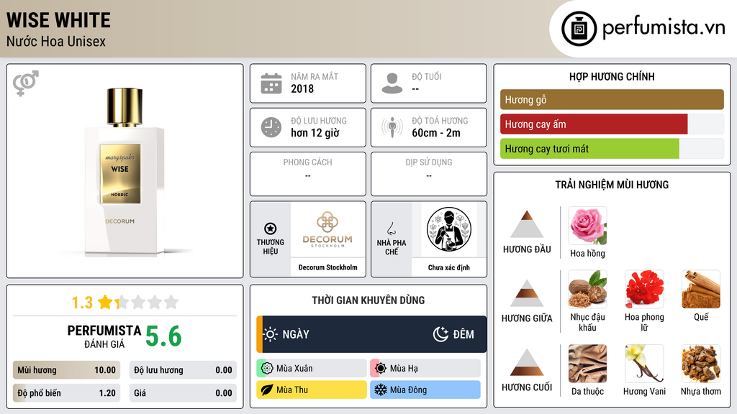Select the Mùa Đông season tag

[425, 390]
